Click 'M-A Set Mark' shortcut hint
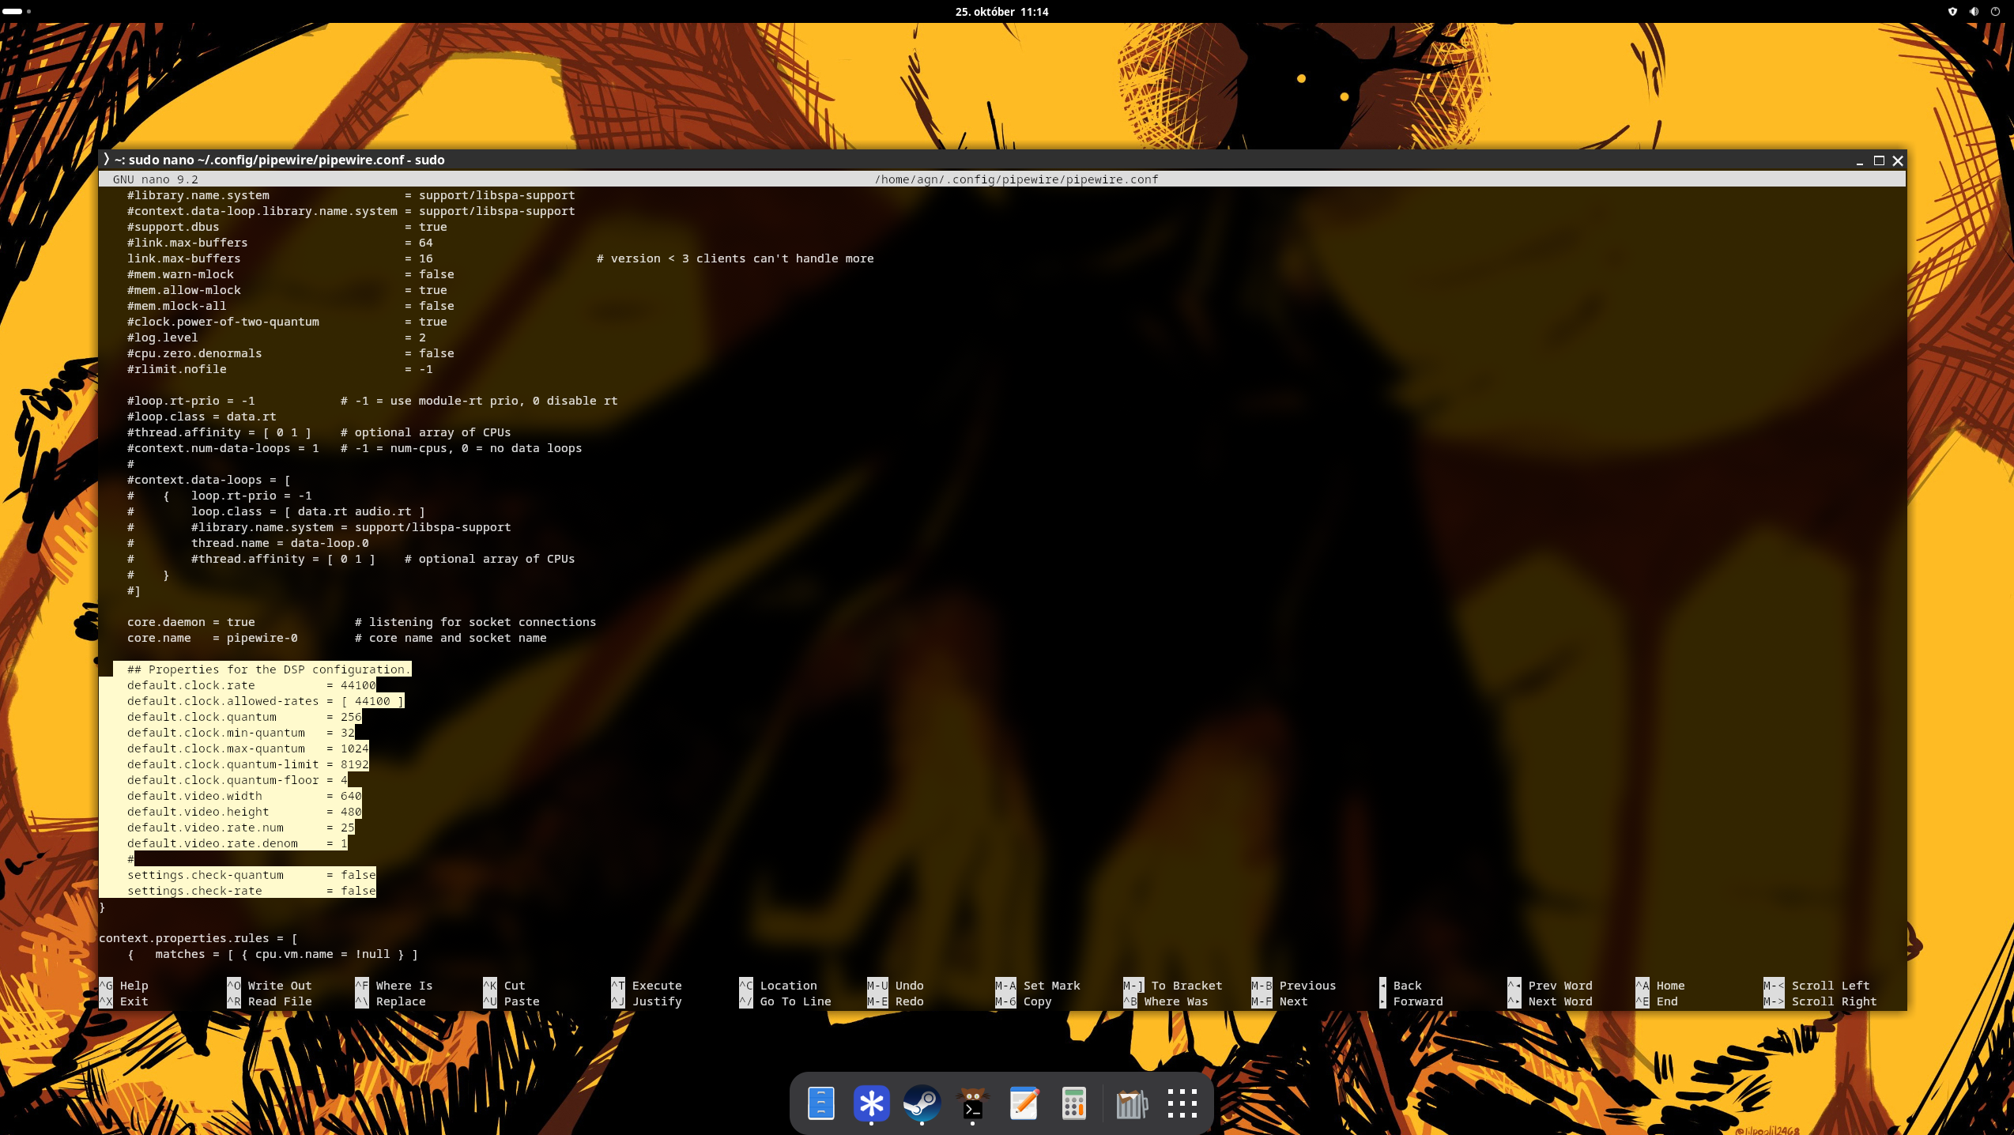Image resolution: width=2014 pixels, height=1135 pixels. point(1037,986)
